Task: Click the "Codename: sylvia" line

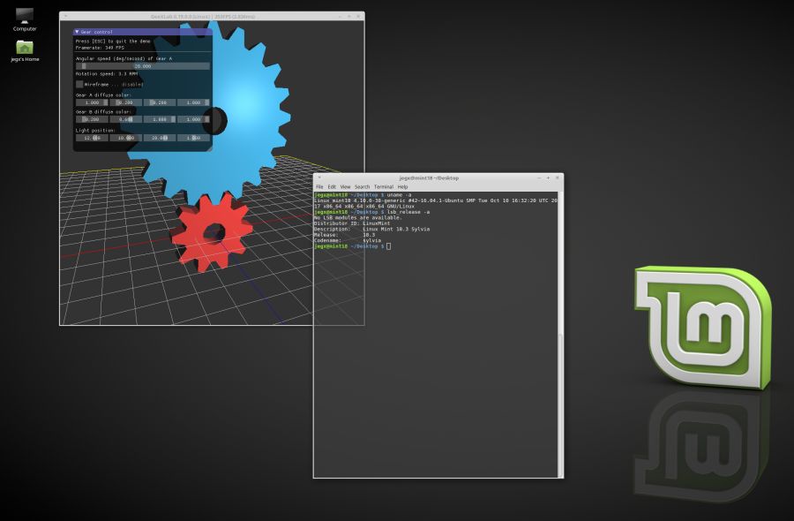Action: (x=348, y=240)
